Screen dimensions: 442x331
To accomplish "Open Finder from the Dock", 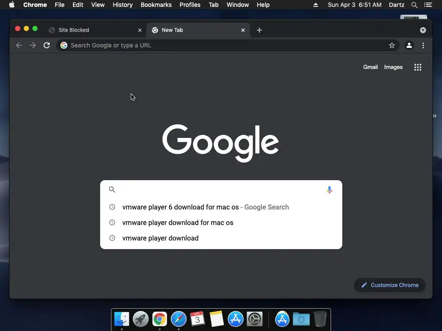I will pos(122,319).
